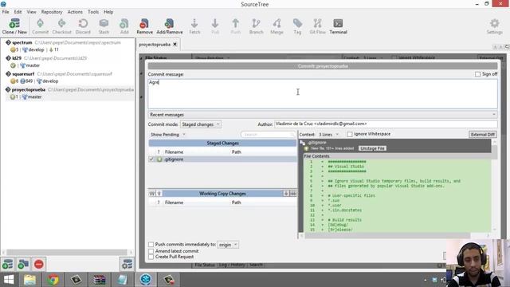Click the Add/Remove toolbar icon
This screenshot has height=287, width=510.
tap(170, 26)
